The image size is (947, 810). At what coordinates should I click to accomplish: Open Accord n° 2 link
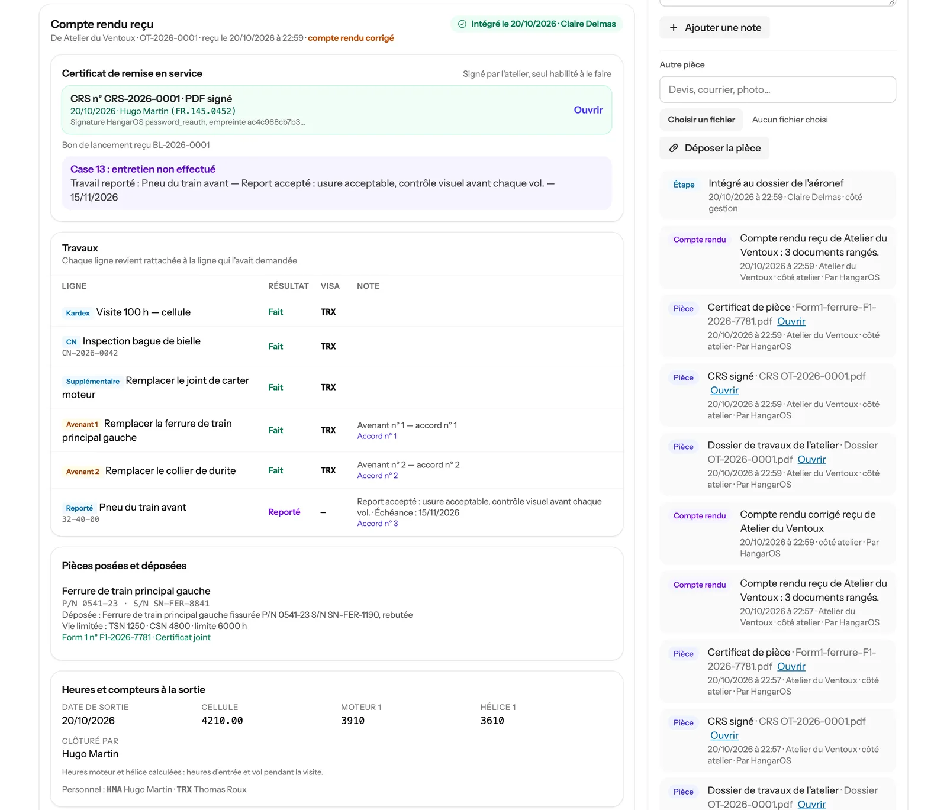[377, 476]
